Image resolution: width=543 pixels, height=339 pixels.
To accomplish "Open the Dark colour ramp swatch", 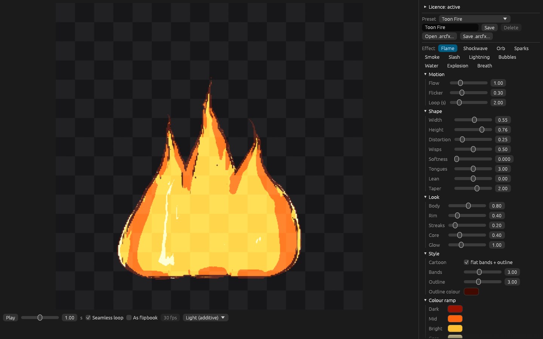I will pyautogui.click(x=455, y=309).
